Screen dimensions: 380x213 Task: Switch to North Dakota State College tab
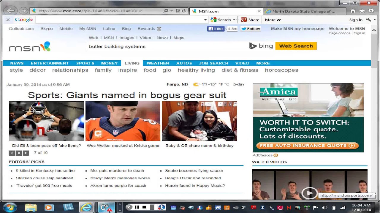(x=301, y=11)
